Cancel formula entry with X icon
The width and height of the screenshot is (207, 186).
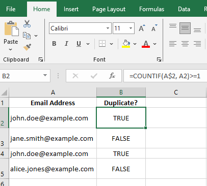(75, 76)
